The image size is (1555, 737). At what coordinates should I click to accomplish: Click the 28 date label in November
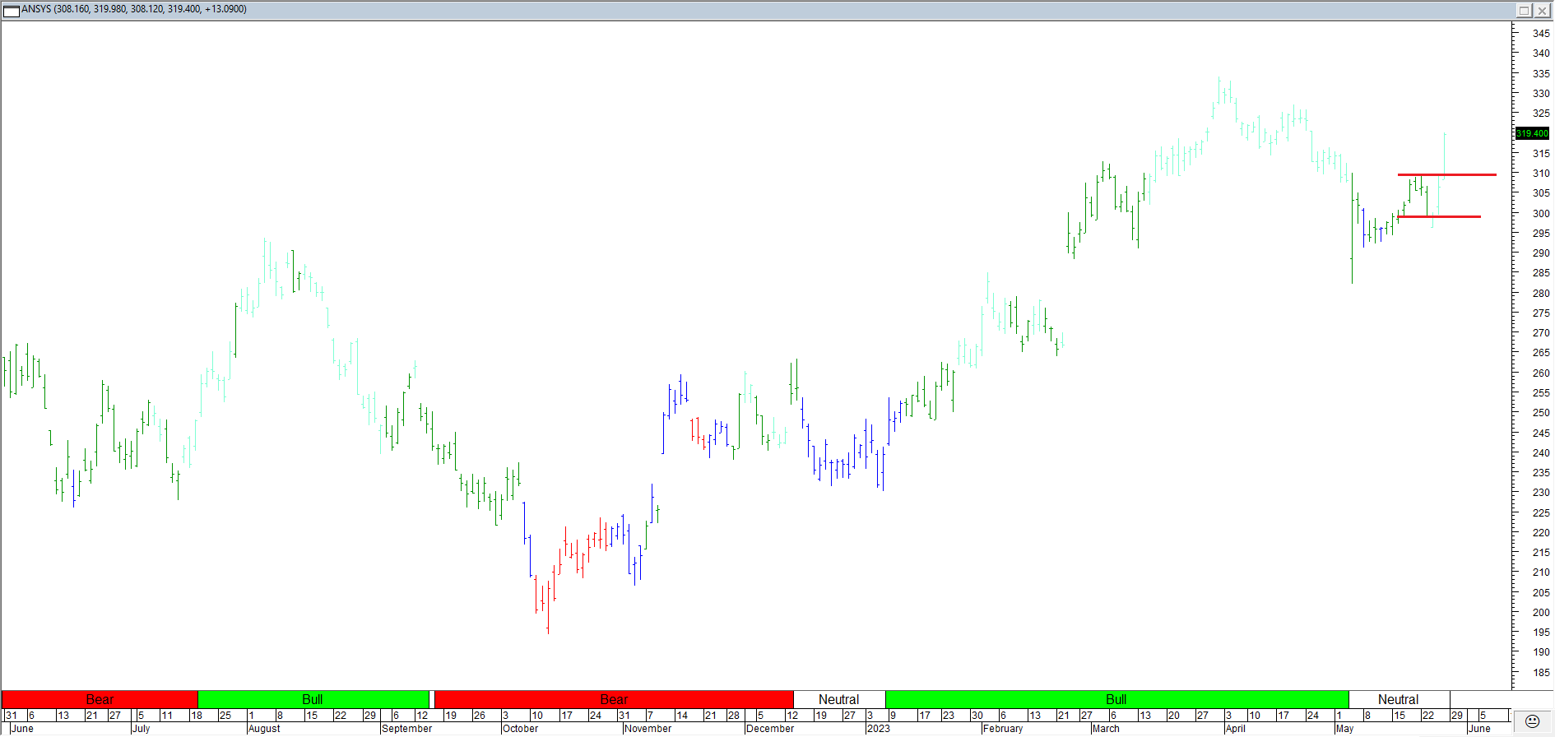(734, 716)
